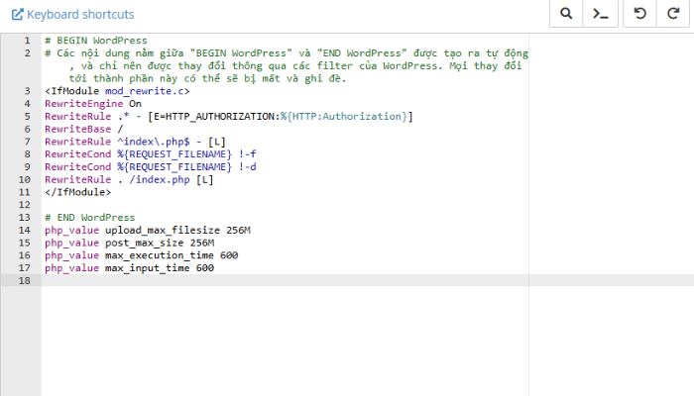Screen dimensions: 694x396
Task: Click line number 18 in the gutter
Action: (26, 280)
